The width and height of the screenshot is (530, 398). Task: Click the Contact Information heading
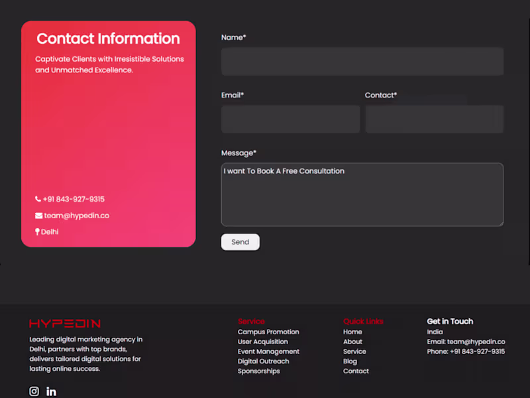(108, 38)
